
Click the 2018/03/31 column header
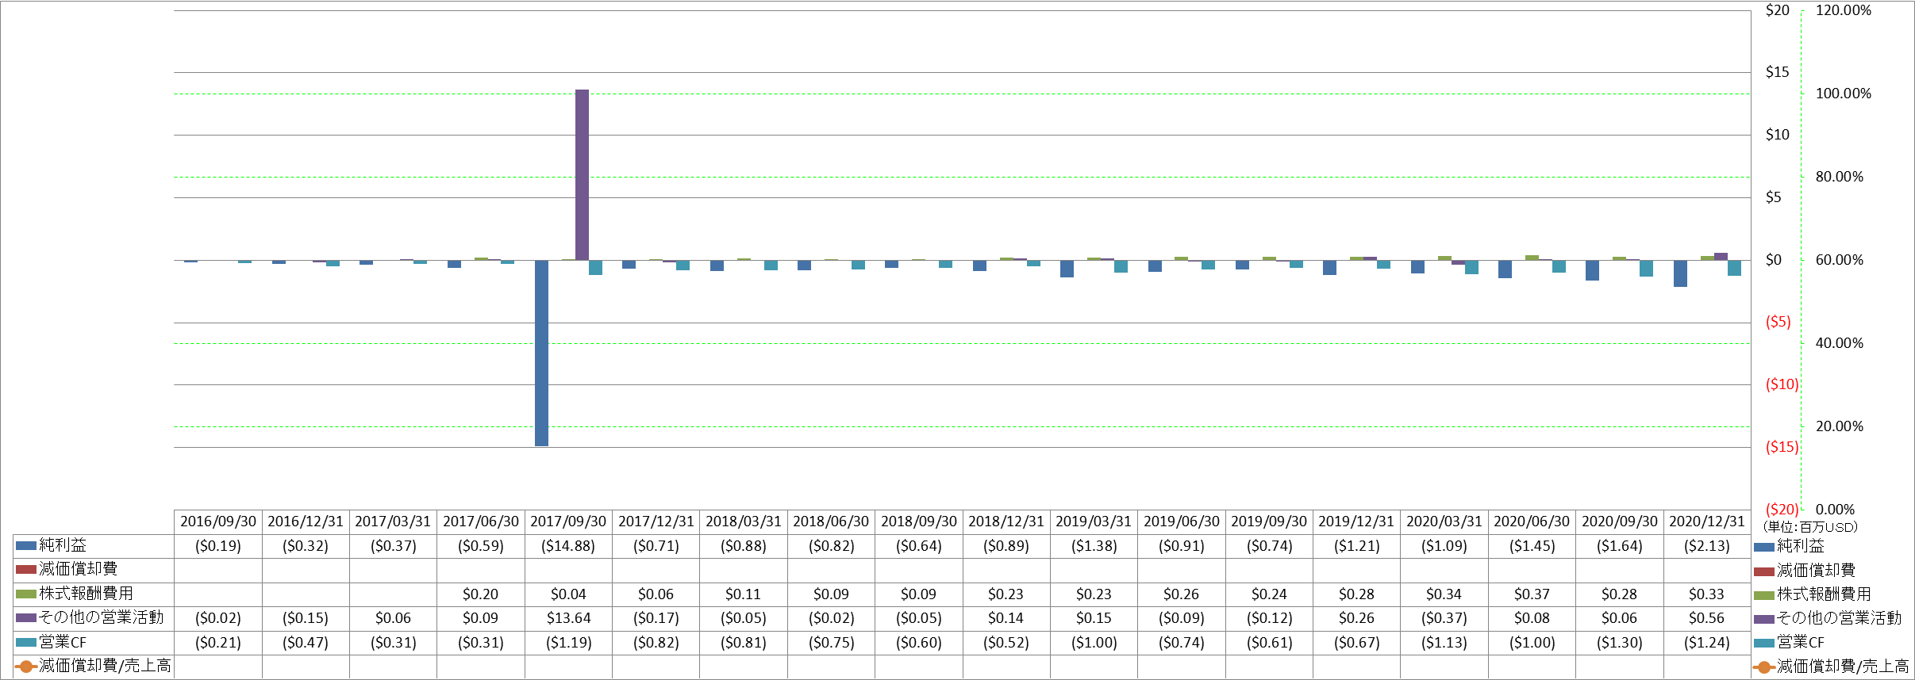[744, 521]
